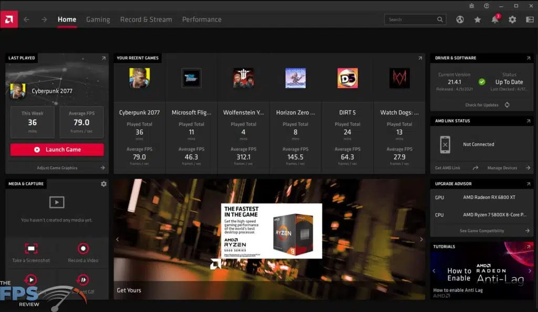Image resolution: width=538 pixels, height=312 pixels.
Task: Go to previous banner slide
Action: tap(117, 240)
